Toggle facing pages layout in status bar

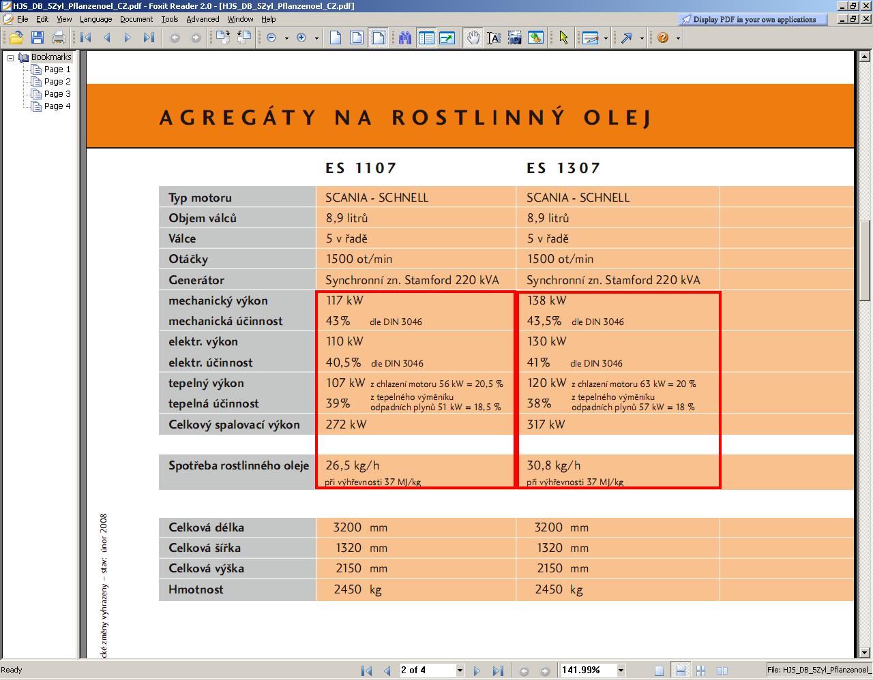pyautogui.click(x=722, y=670)
